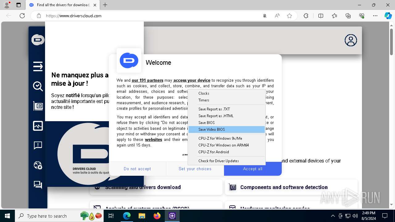Viewport: 395px width, 222px height.
Task: Open the taskbar clock and date
Action: 368,216
